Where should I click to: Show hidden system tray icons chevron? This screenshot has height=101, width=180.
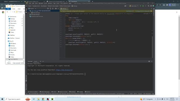(x=156, y=99)
